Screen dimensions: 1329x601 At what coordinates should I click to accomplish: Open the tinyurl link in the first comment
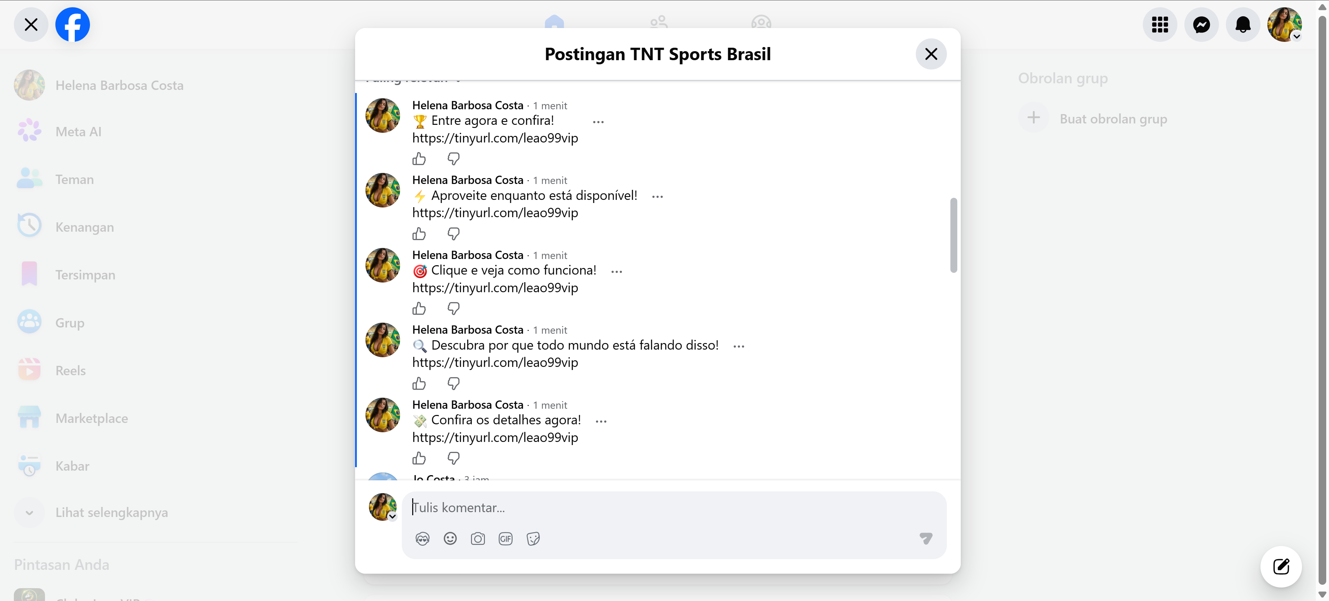(495, 138)
